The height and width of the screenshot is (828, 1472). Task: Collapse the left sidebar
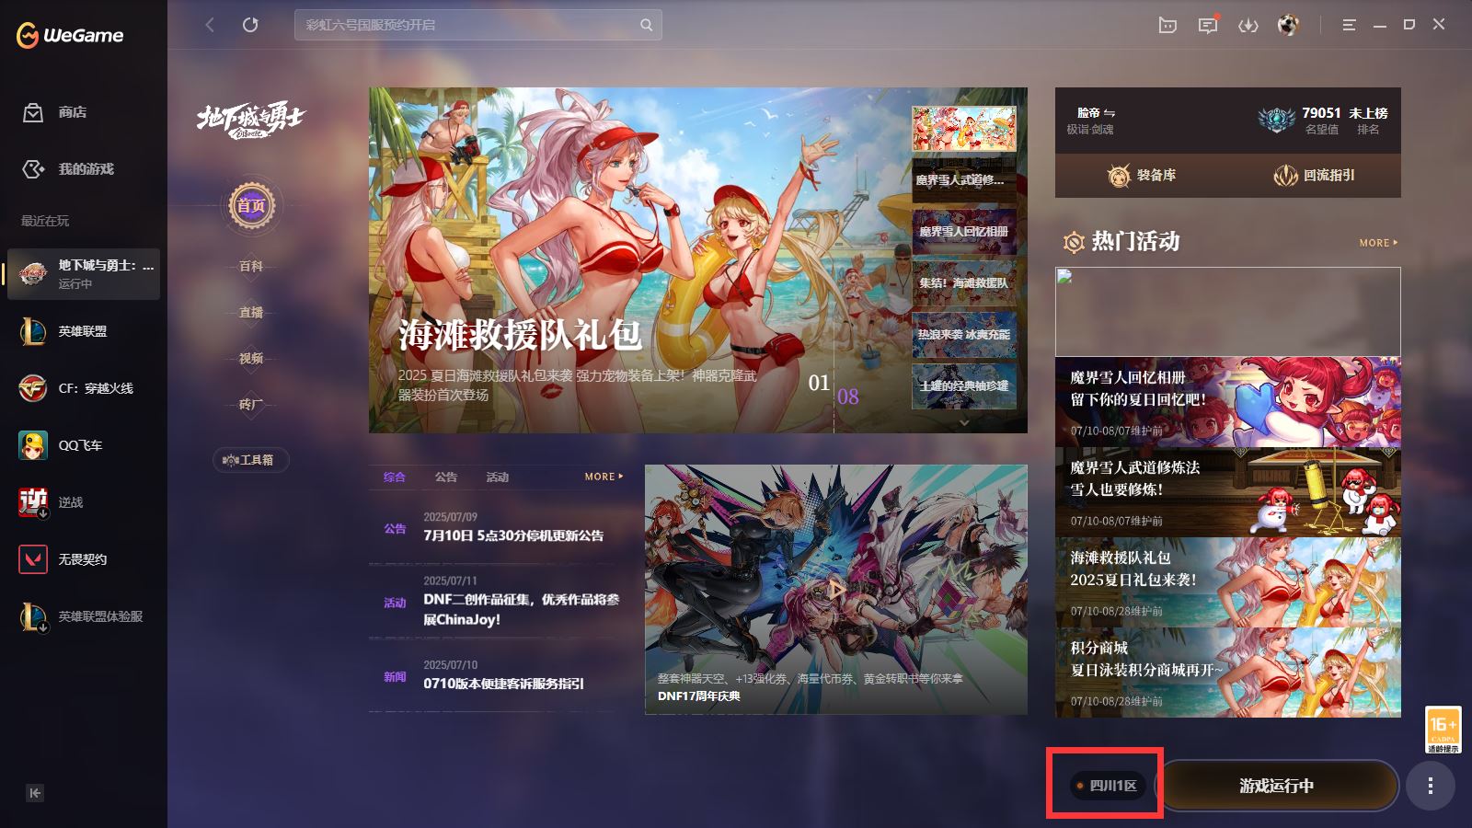point(35,793)
